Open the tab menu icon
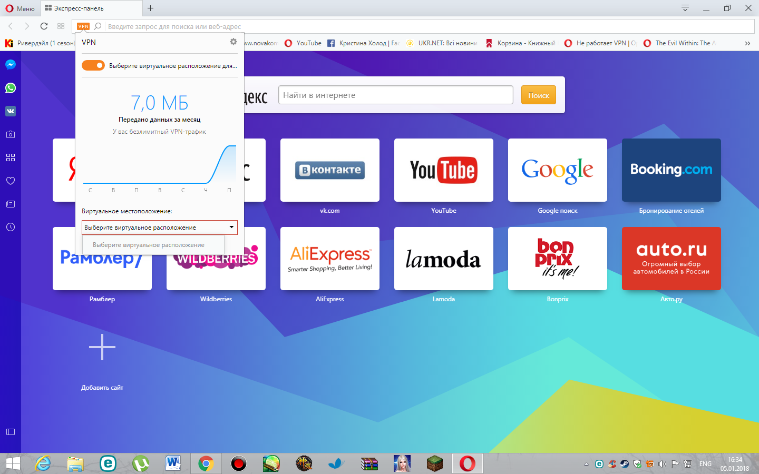The image size is (759, 474). coord(685,8)
